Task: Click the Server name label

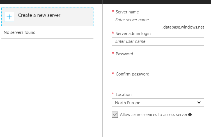Action: 127,12
